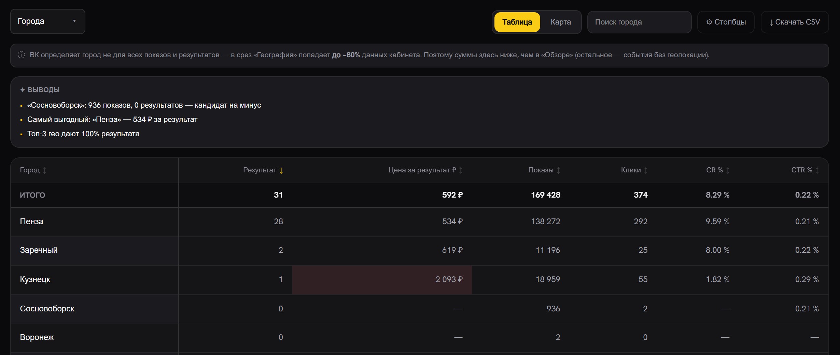Click the yellow descending arrow beside Результат
Image resolution: width=840 pixels, height=355 pixels.
[x=281, y=170]
